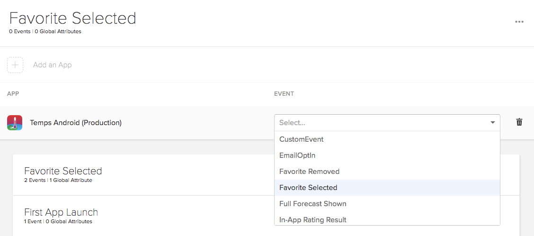The width and height of the screenshot is (534, 236).
Task: Pick Favorite Removed in the dropdown list
Action: (309, 172)
